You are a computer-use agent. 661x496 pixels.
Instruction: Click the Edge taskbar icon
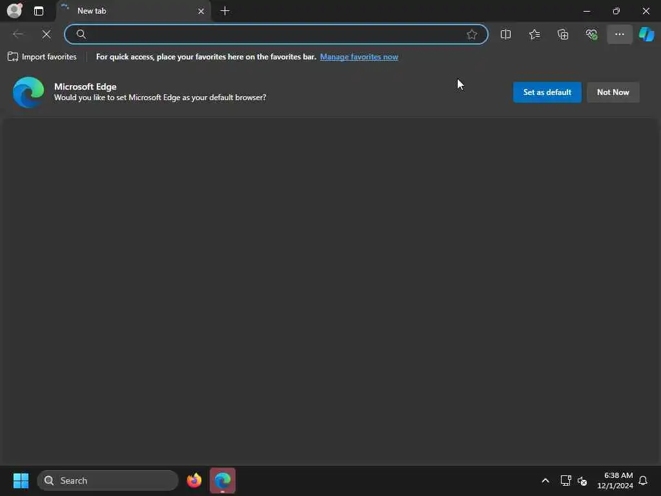pos(223,480)
